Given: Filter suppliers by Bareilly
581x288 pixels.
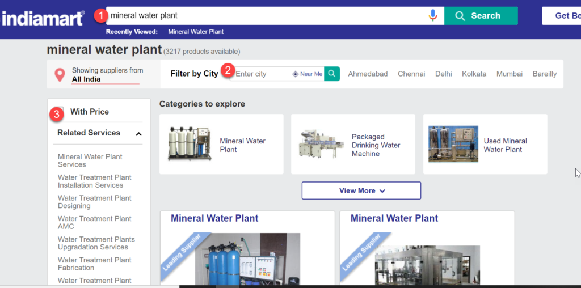Looking at the screenshot, I should [x=545, y=74].
